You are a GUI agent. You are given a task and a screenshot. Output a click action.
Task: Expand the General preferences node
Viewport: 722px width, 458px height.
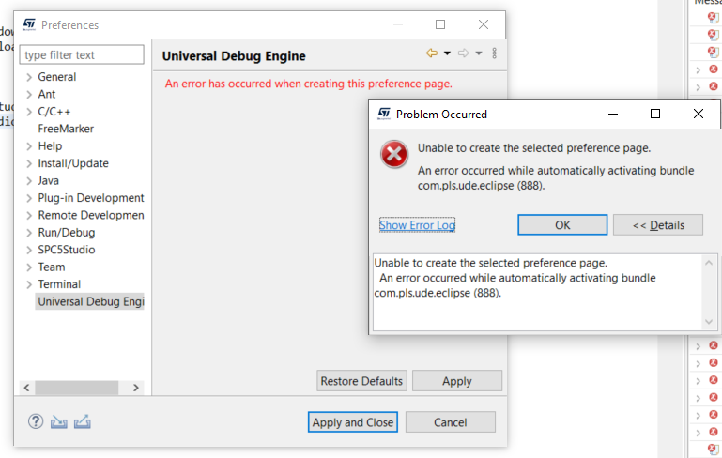point(29,77)
